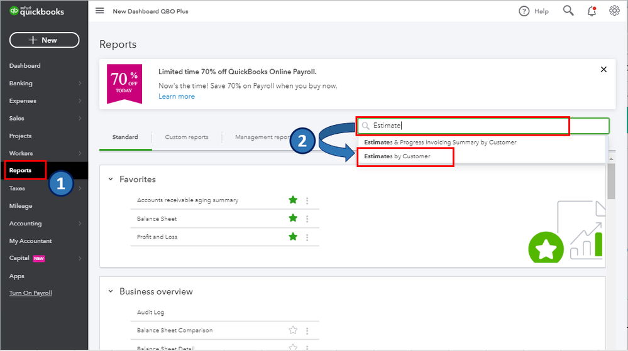Unfavorite Accounts receivable aging summary star
Screen dimensions: 628x351
[x=293, y=200]
